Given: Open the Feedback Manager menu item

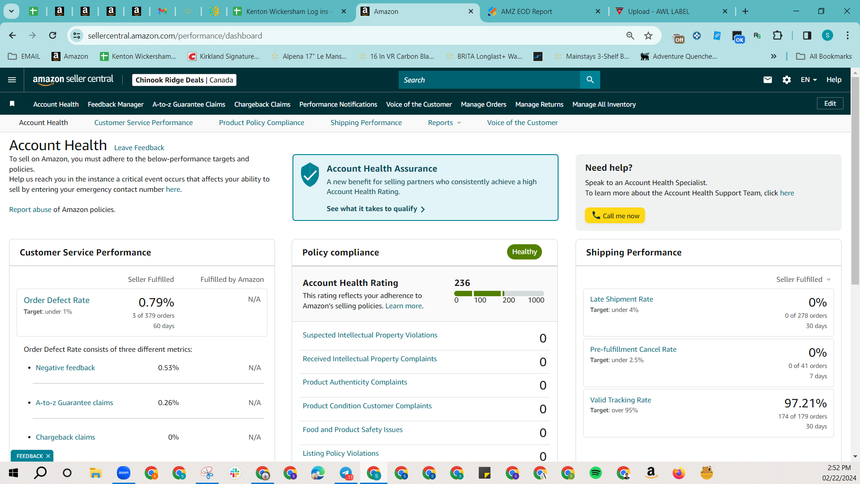Looking at the screenshot, I should pos(116,104).
